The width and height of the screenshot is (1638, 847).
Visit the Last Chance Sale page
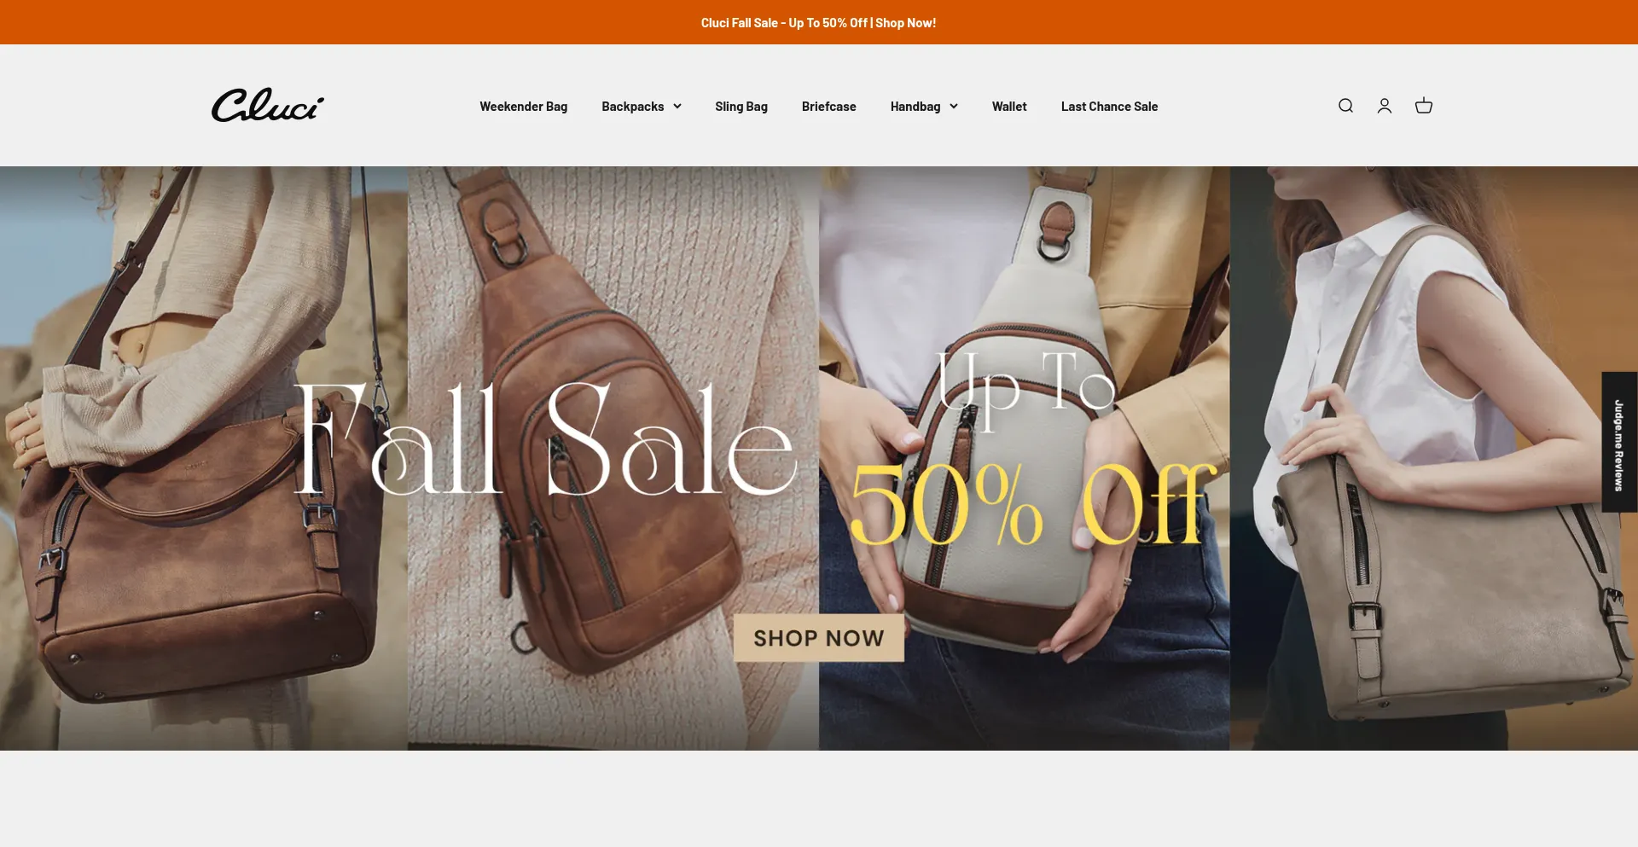coord(1109,107)
